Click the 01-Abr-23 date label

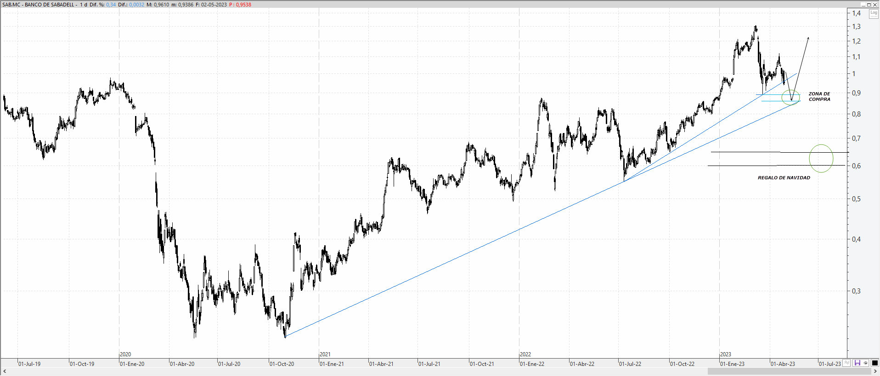783,364
